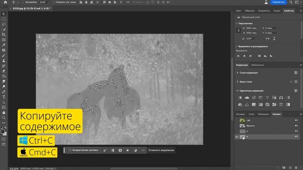Image resolution: width=303 pixels, height=170 pixels.
Task: Click the background color swatch
Action: pos(5,134)
